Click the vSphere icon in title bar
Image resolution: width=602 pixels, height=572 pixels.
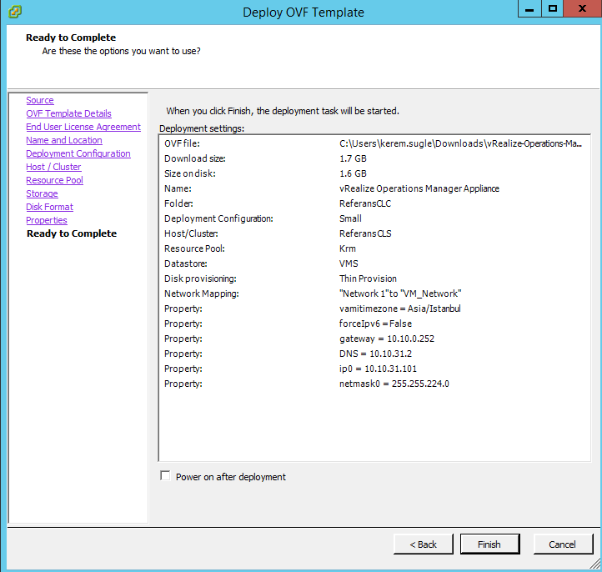15,12
